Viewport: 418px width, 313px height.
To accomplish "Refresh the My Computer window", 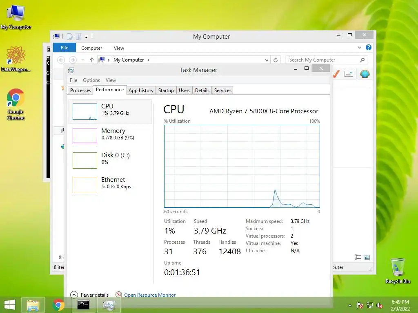I will tap(276, 60).
